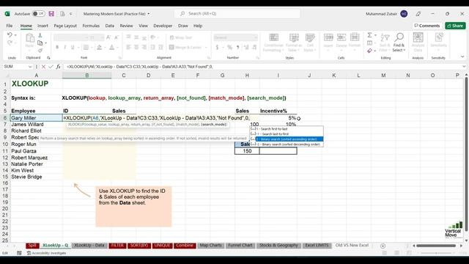This screenshot has width=469, height=264.
Task: Confirm formula with the checkmark icon
Action: 51,67
